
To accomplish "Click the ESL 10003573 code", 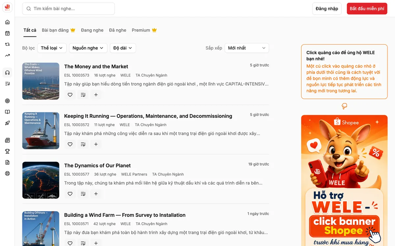I will [77, 75].
